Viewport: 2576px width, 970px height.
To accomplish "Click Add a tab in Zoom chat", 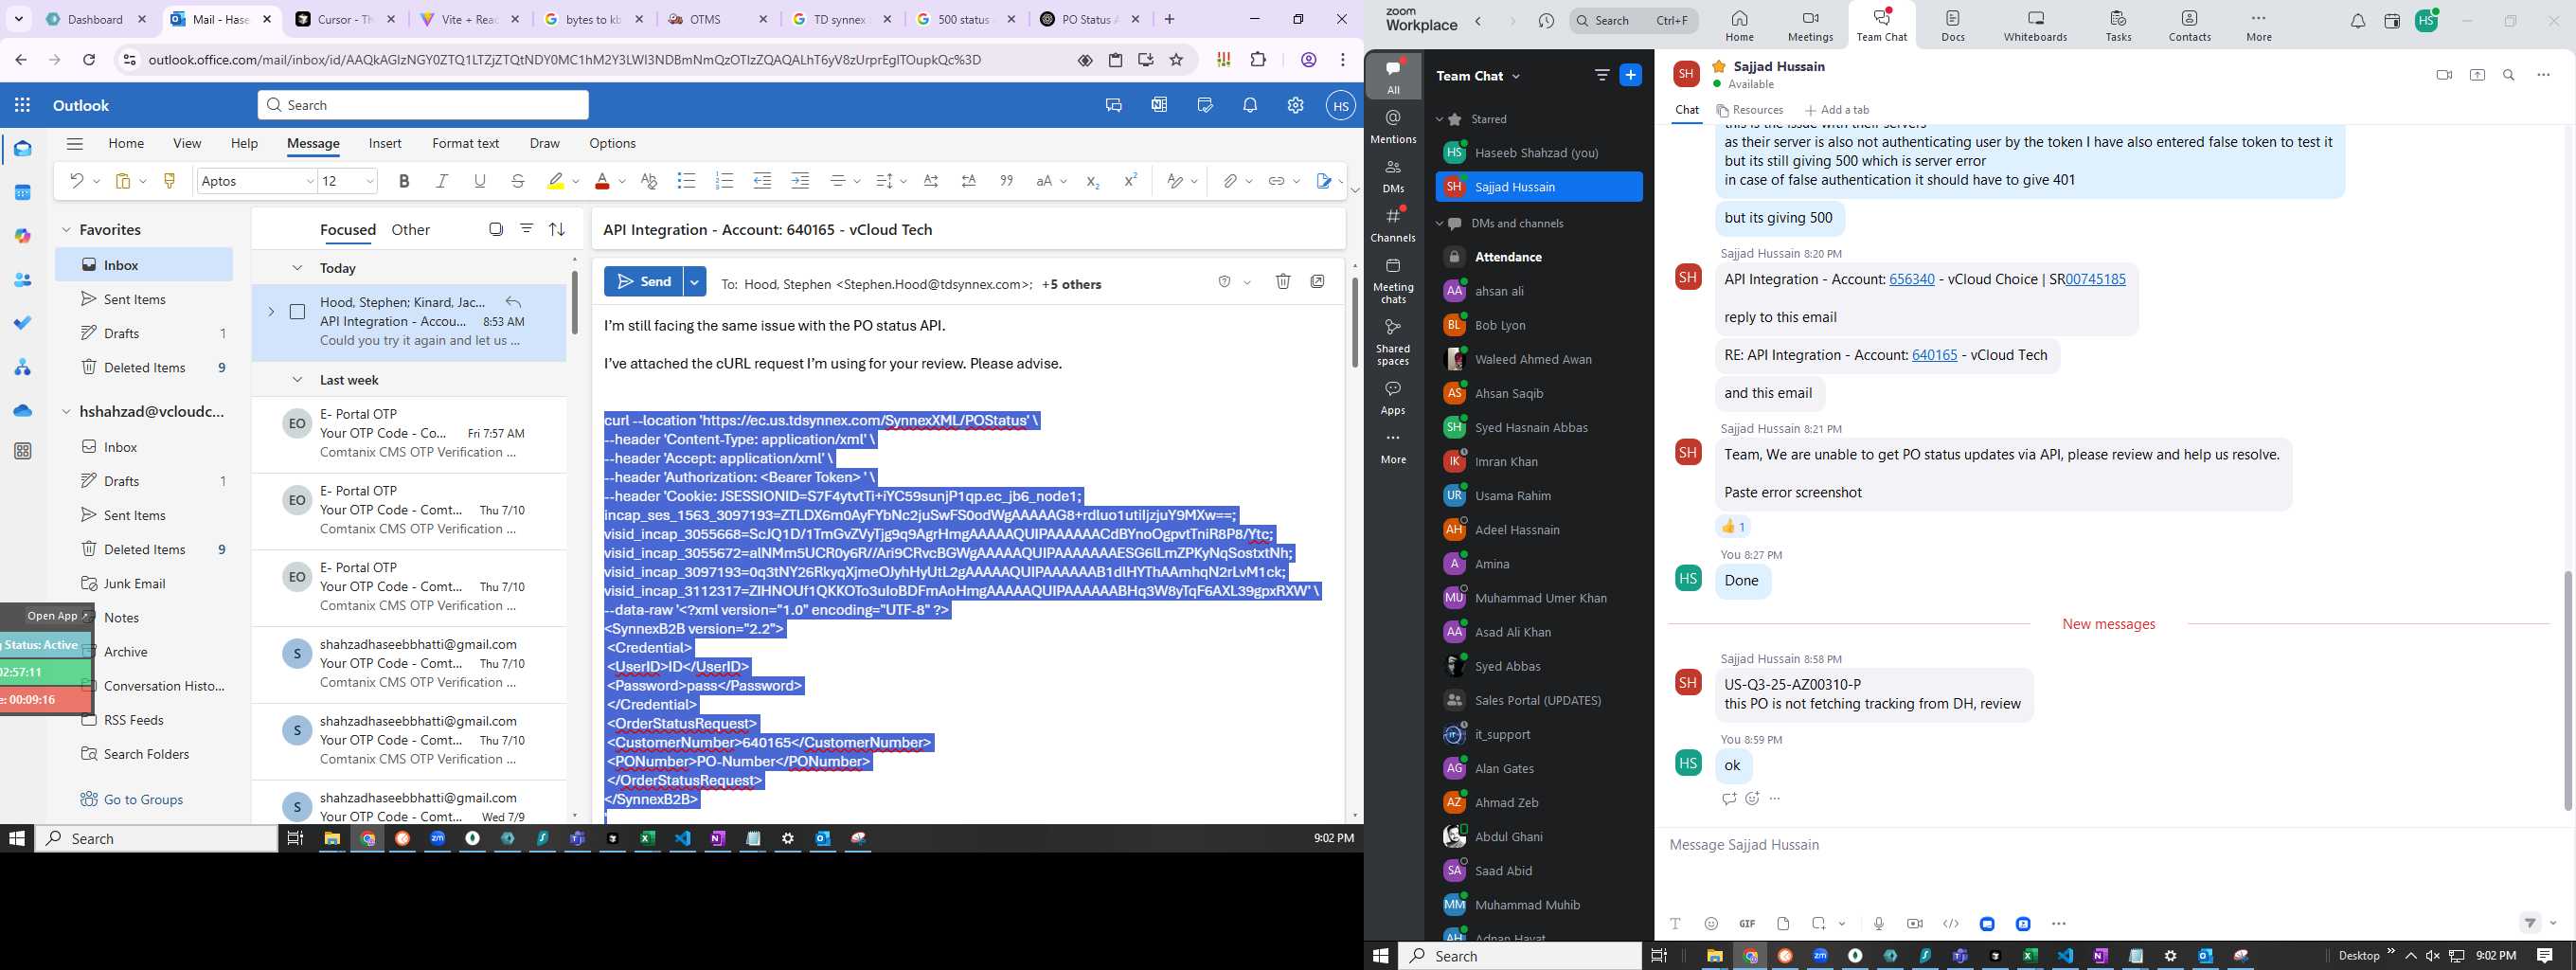I will pyautogui.click(x=1837, y=110).
